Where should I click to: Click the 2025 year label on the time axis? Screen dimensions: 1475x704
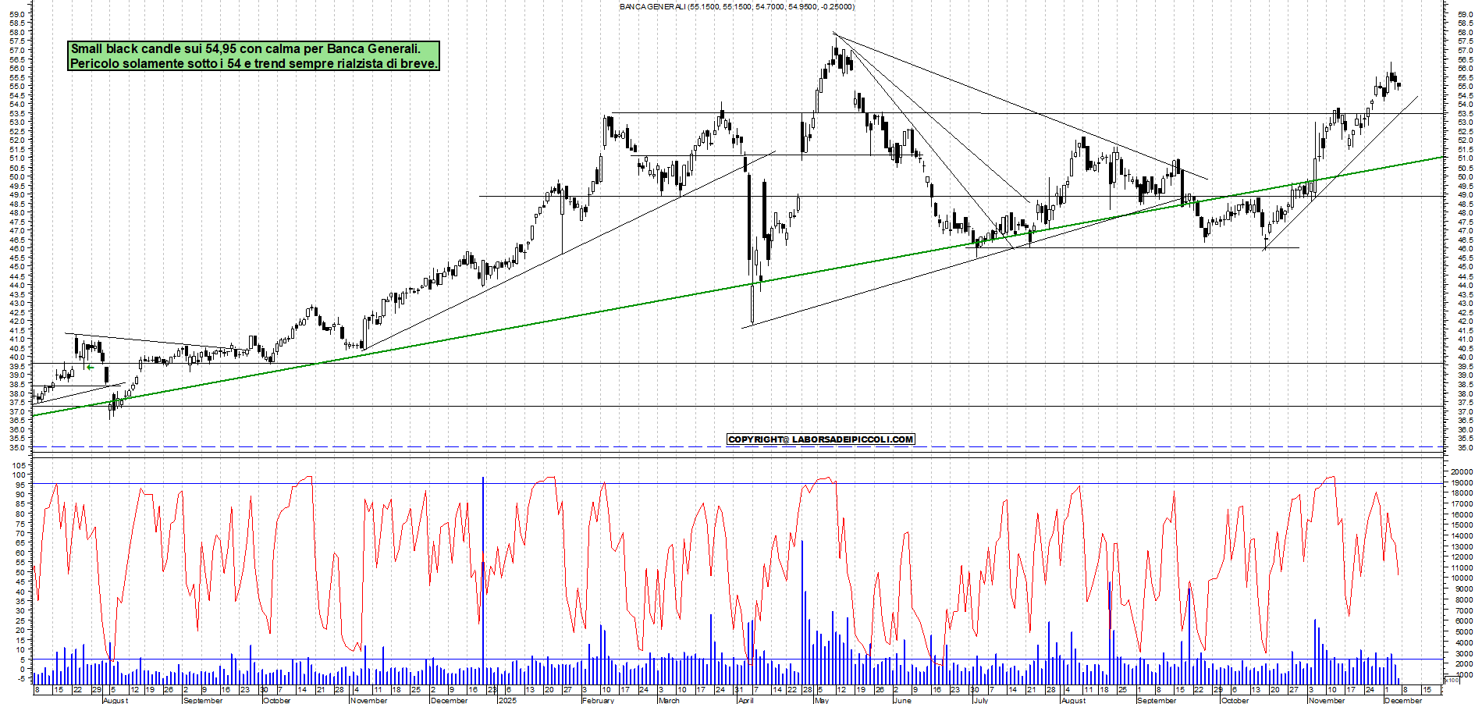tap(507, 700)
